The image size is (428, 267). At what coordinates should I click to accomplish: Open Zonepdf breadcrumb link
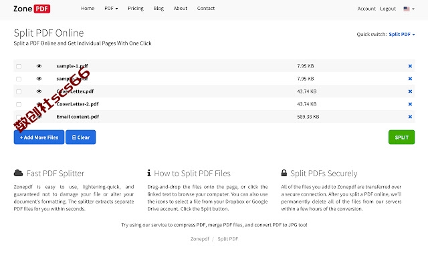point(200,239)
